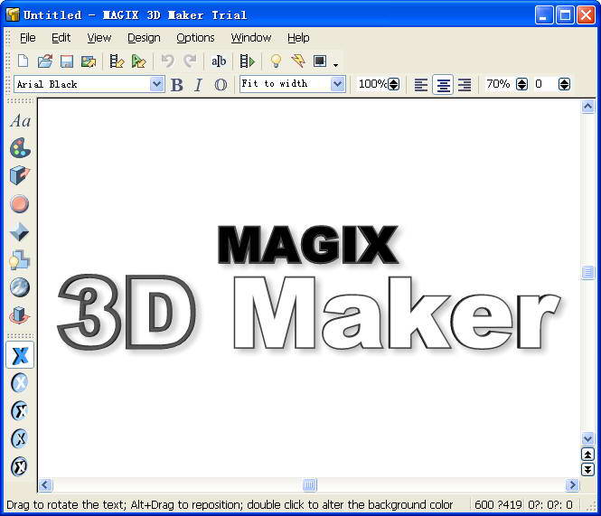Toggle Bold formatting
Image resolution: width=601 pixels, height=516 pixels.
pos(177,85)
